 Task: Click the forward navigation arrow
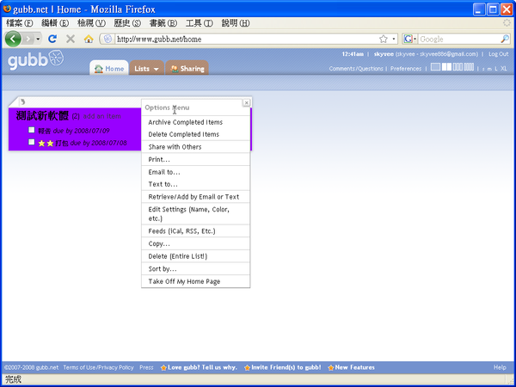pyautogui.click(x=28, y=40)
